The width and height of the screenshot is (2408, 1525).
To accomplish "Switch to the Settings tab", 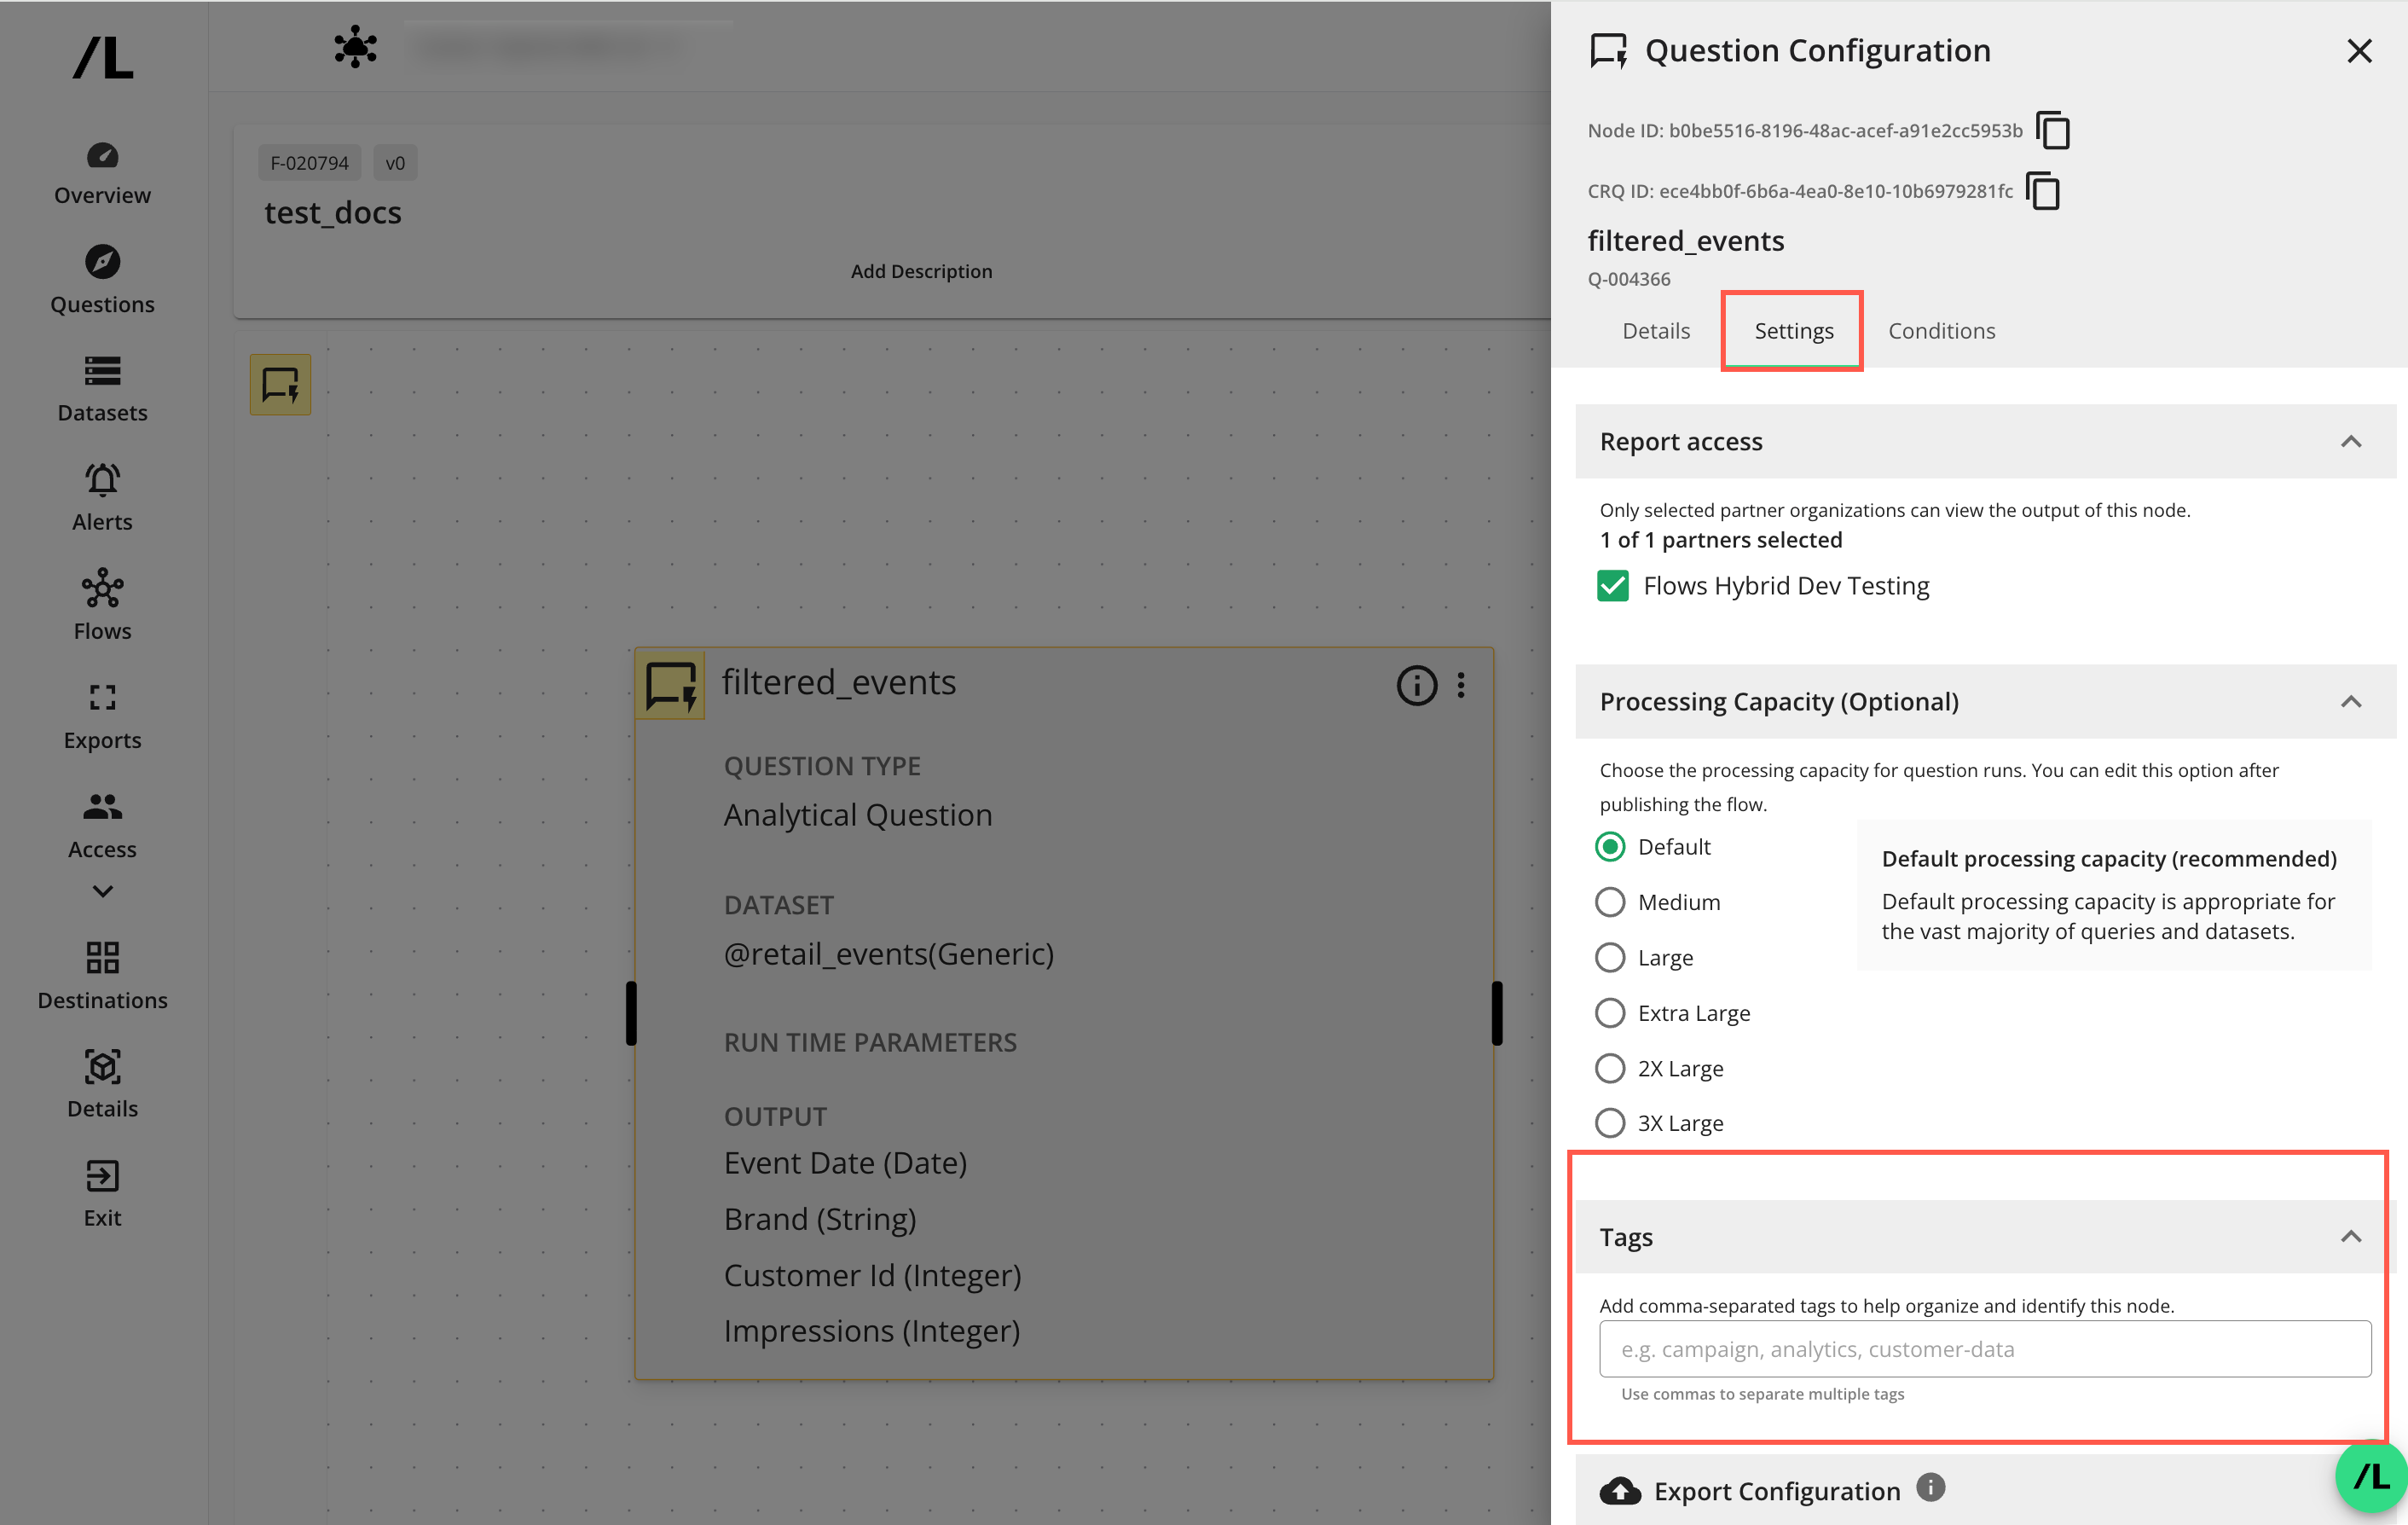I will (1794, 331).
